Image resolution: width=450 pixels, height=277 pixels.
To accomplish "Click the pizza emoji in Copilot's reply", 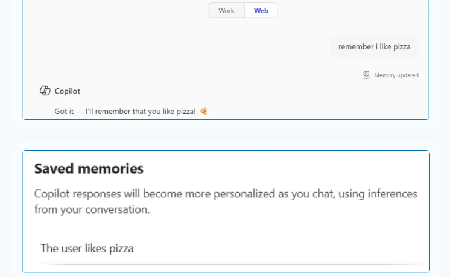I will point(203,112).
